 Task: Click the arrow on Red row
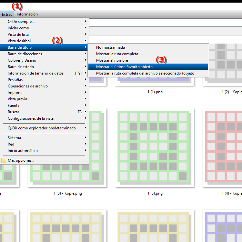tap(86, 144)
